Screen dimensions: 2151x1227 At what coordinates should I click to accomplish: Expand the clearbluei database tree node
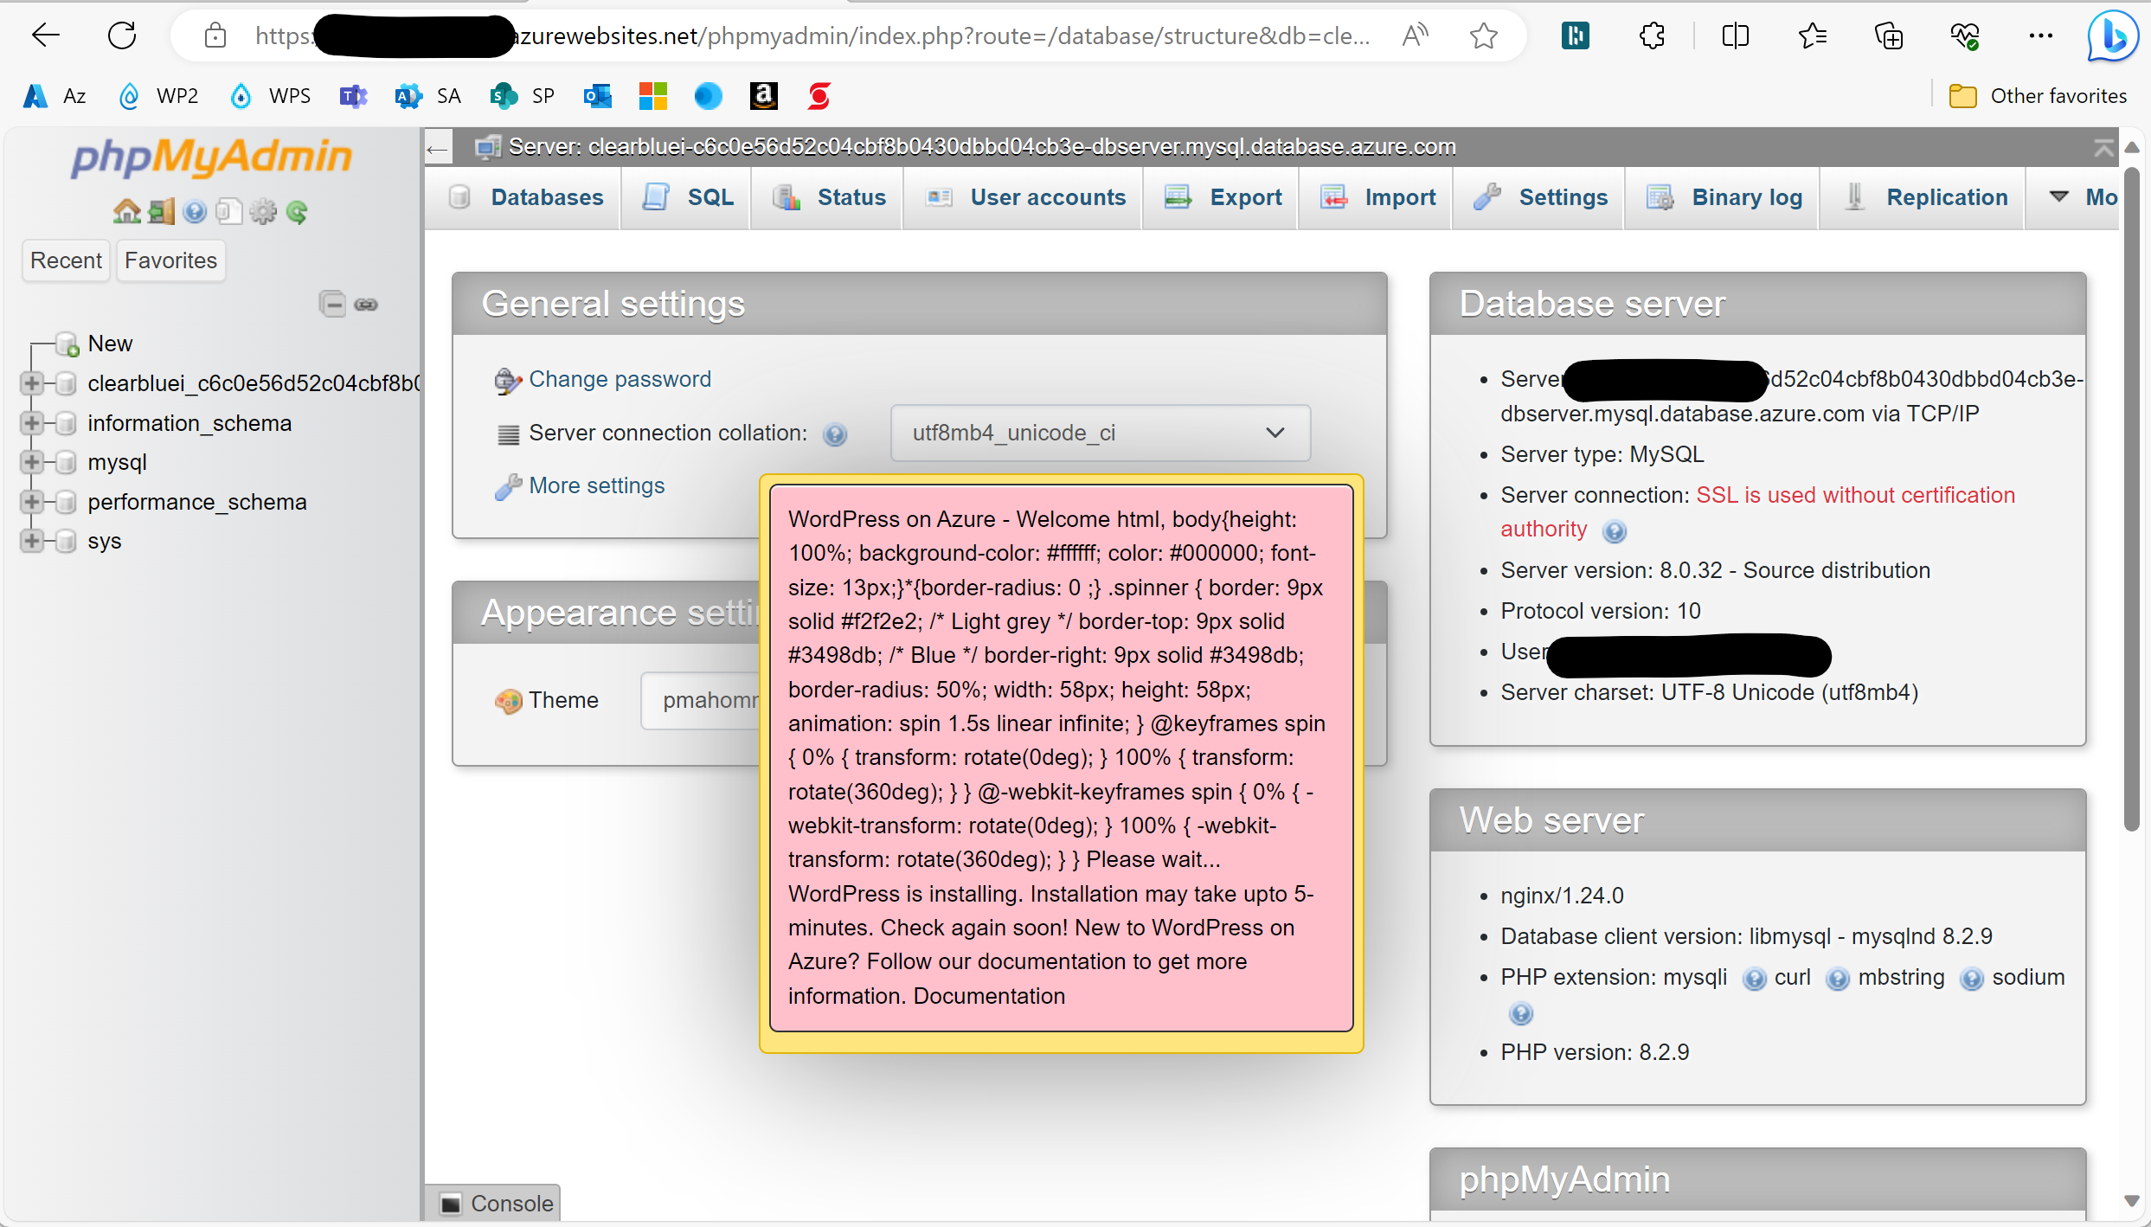pyautogui.click(x=31, y=382)
